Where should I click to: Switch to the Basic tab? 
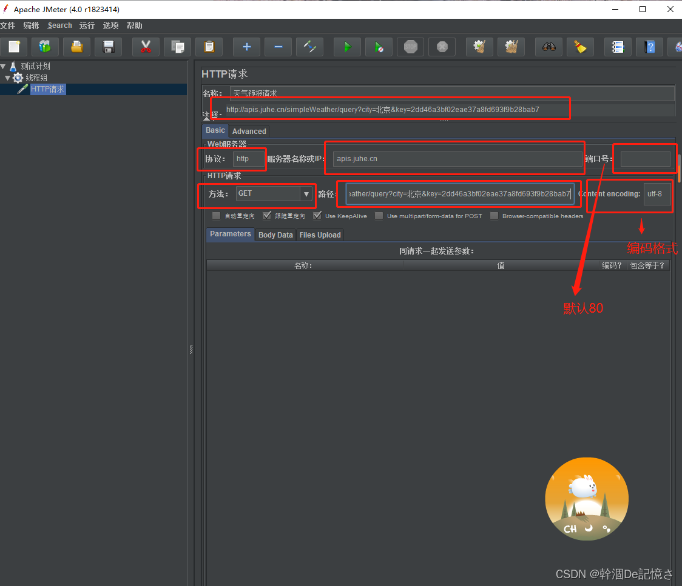(215, 130)
